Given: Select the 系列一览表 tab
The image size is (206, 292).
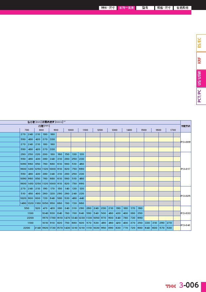Looking at the screenshot, I should click(126, 8).
